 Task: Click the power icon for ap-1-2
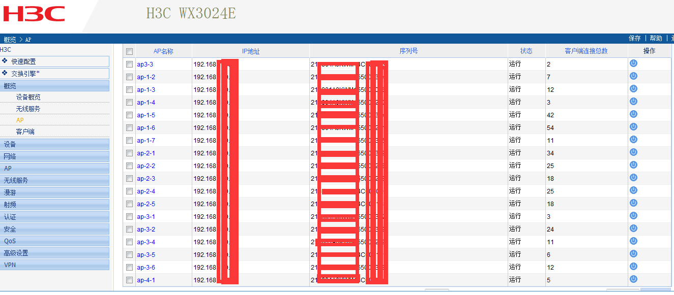pyautogui.click(x=633, y=76)
